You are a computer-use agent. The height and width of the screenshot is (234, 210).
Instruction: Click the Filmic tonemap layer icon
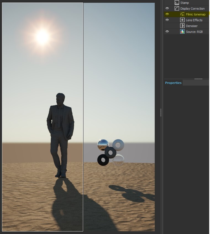(182, 14)
